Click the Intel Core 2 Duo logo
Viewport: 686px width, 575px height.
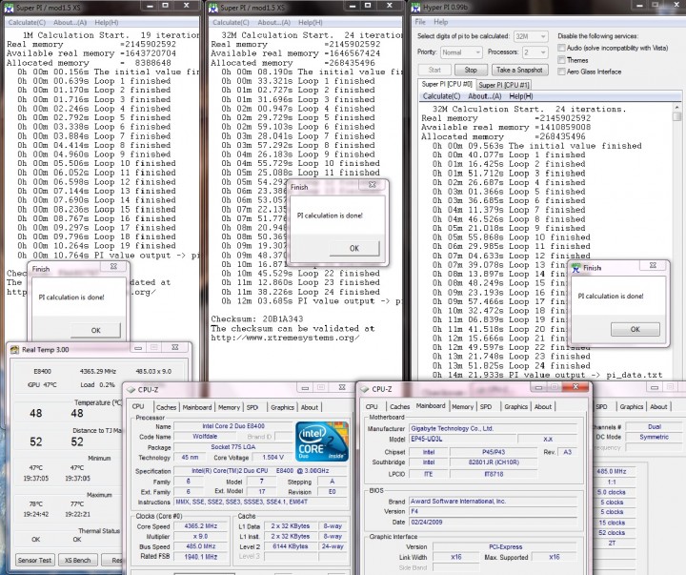pos(322,441)
